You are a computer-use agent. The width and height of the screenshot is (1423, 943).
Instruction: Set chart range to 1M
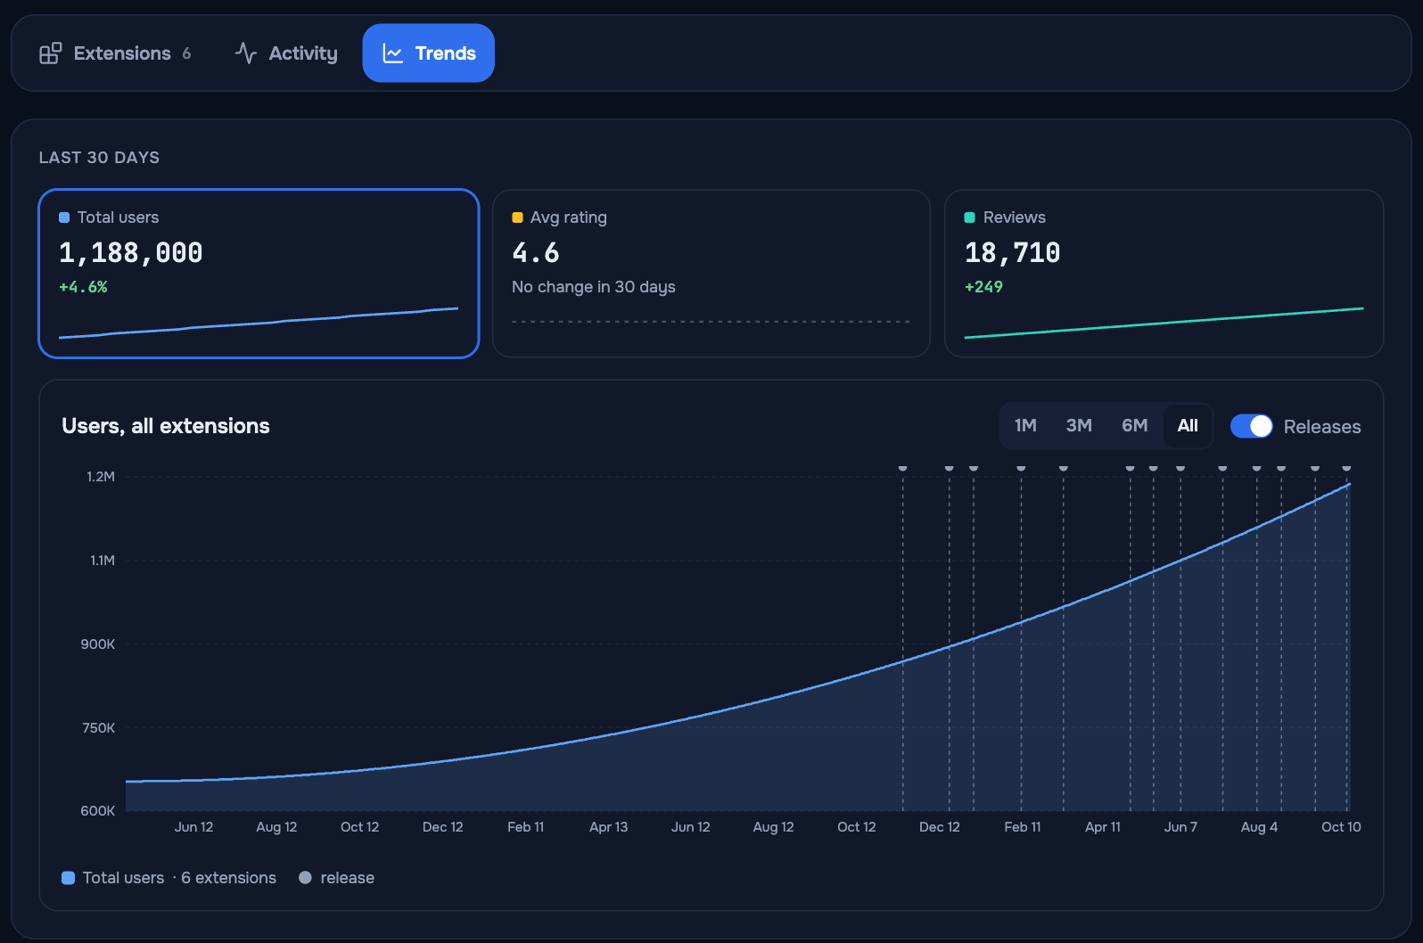point(1025,426)
